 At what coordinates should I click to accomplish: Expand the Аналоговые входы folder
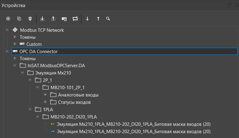(x=45, y=95)
